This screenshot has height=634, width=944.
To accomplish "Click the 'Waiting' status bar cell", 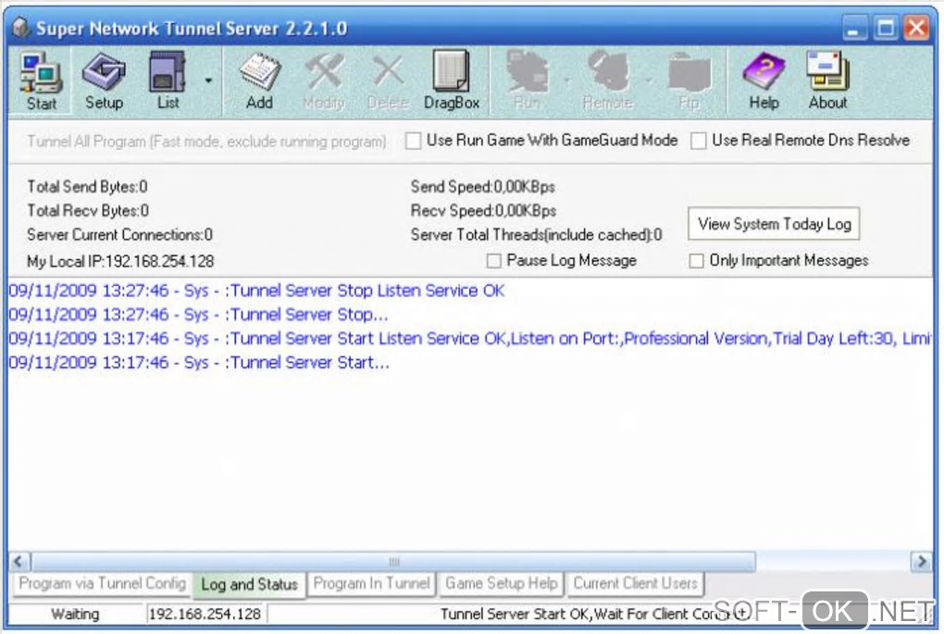I will [75, 615].
